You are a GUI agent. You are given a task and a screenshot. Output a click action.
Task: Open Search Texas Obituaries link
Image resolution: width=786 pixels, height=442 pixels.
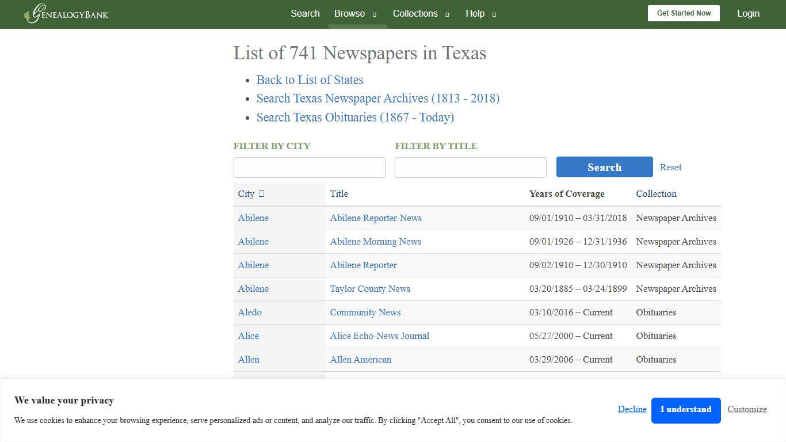point(355,117)
